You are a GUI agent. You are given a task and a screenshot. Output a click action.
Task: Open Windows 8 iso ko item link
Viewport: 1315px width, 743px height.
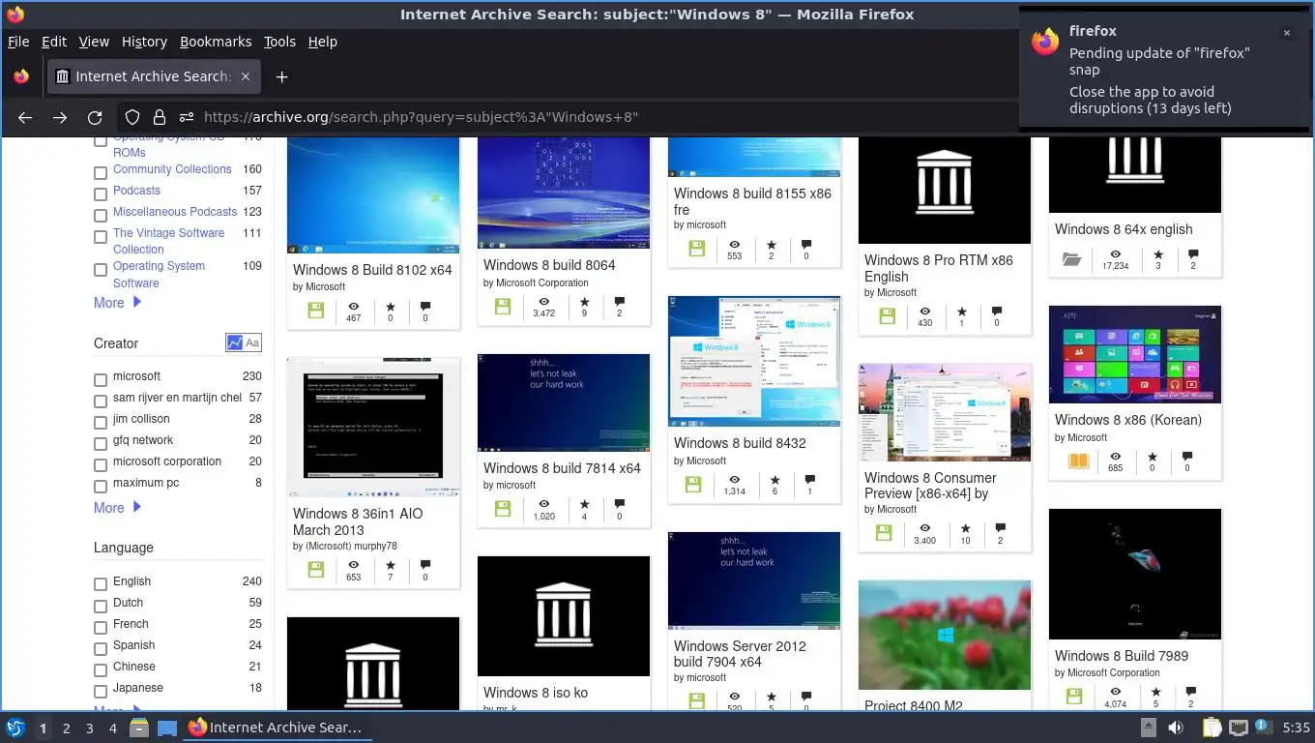(x=536, y=693)
